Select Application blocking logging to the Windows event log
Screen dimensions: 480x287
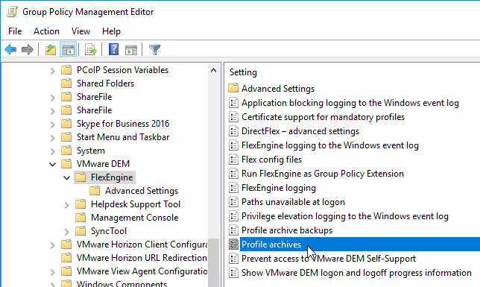[350, 103]
